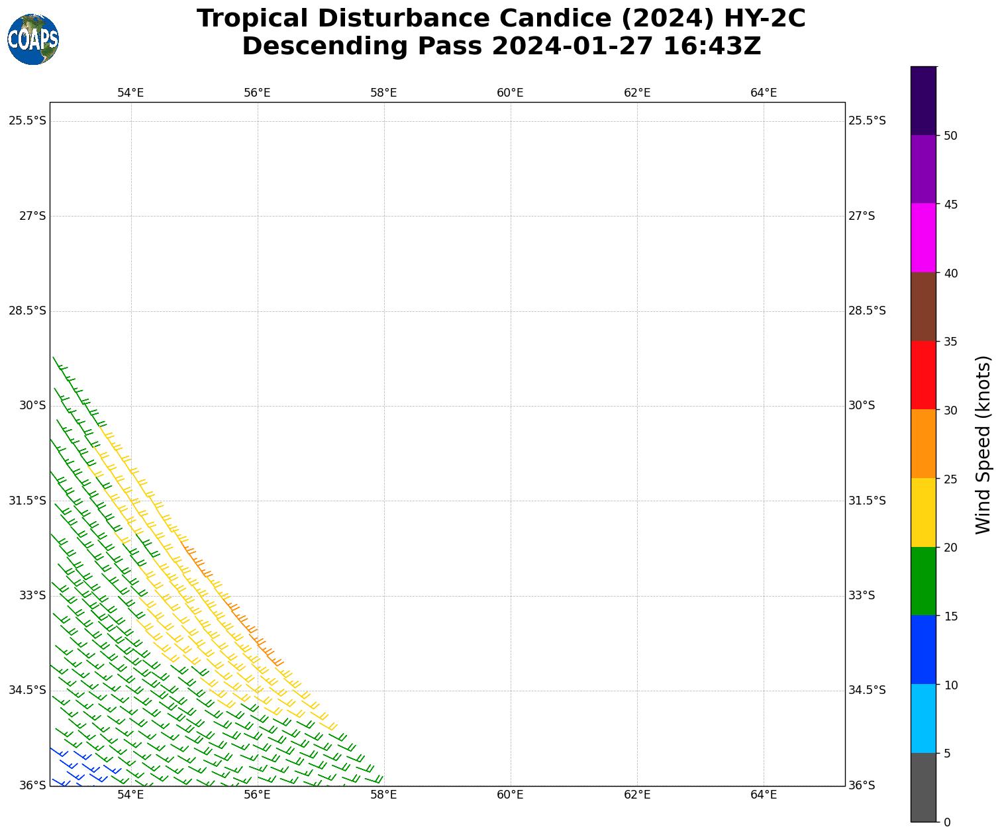Viewport: 1002px width, 837px height.
Task: Click the purple 45-50 knots colorbar segment
Action: click(923, 169)
